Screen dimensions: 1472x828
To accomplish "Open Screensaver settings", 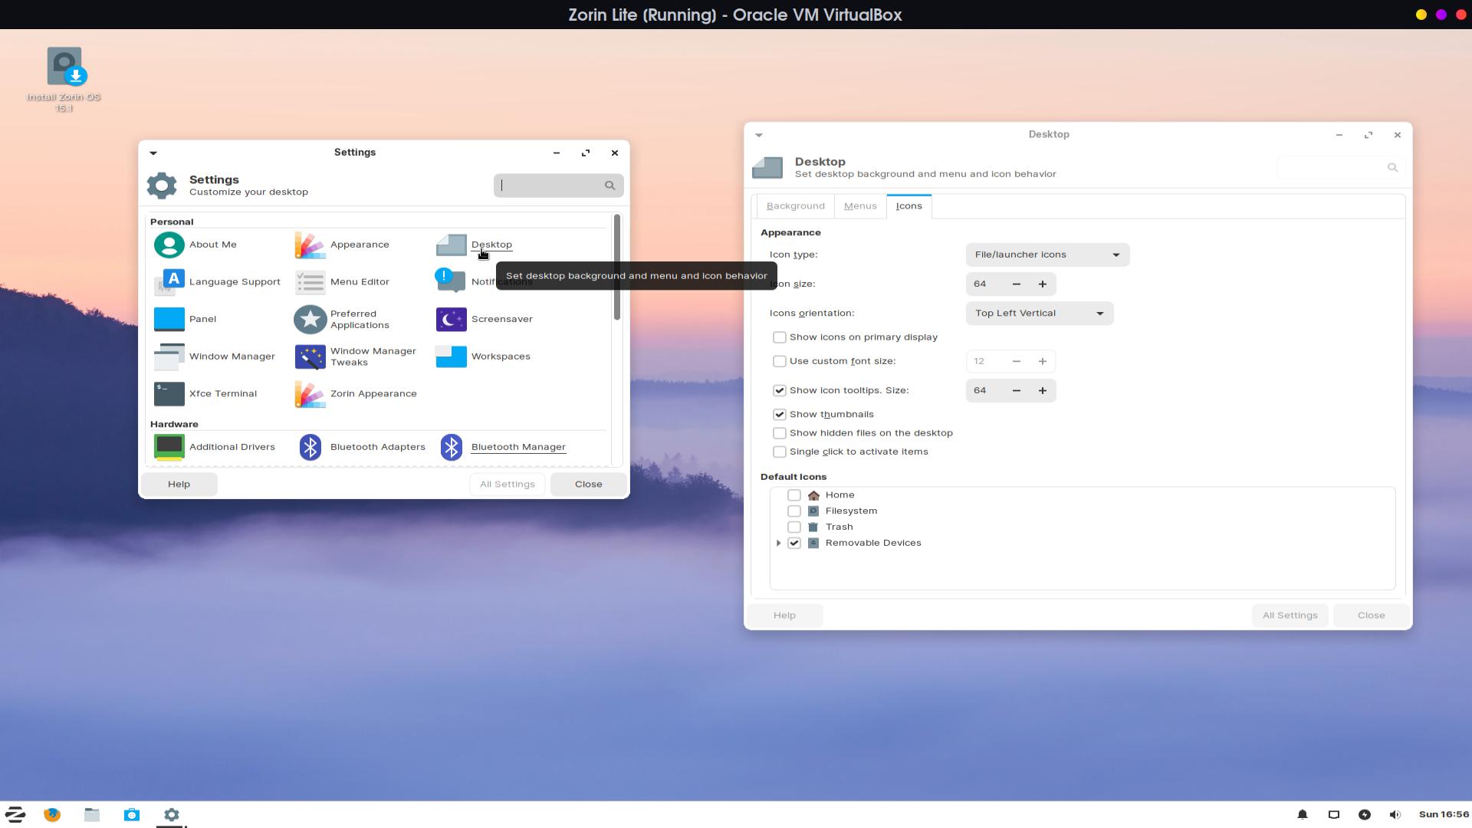I will tap(501, 318).
